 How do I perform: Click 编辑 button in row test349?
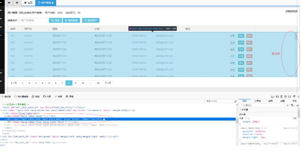click(x=241, y=49)
